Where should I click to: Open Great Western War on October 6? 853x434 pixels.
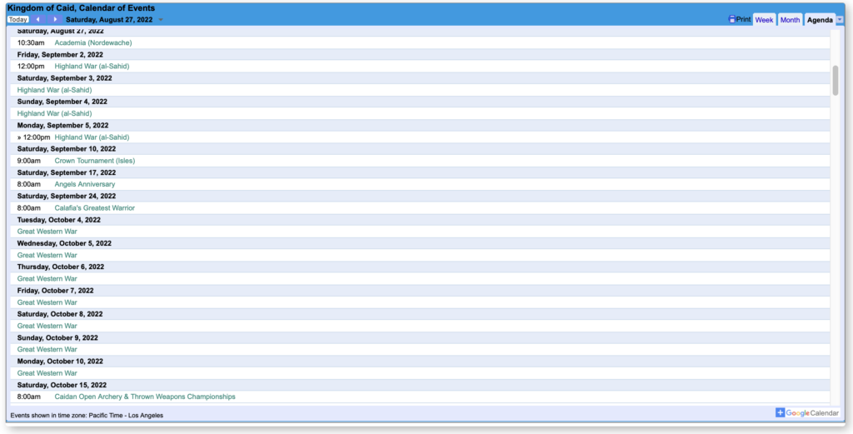47,278
